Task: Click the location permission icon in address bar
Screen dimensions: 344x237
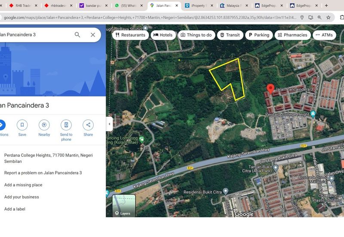Action: click(x=302, y=18)
